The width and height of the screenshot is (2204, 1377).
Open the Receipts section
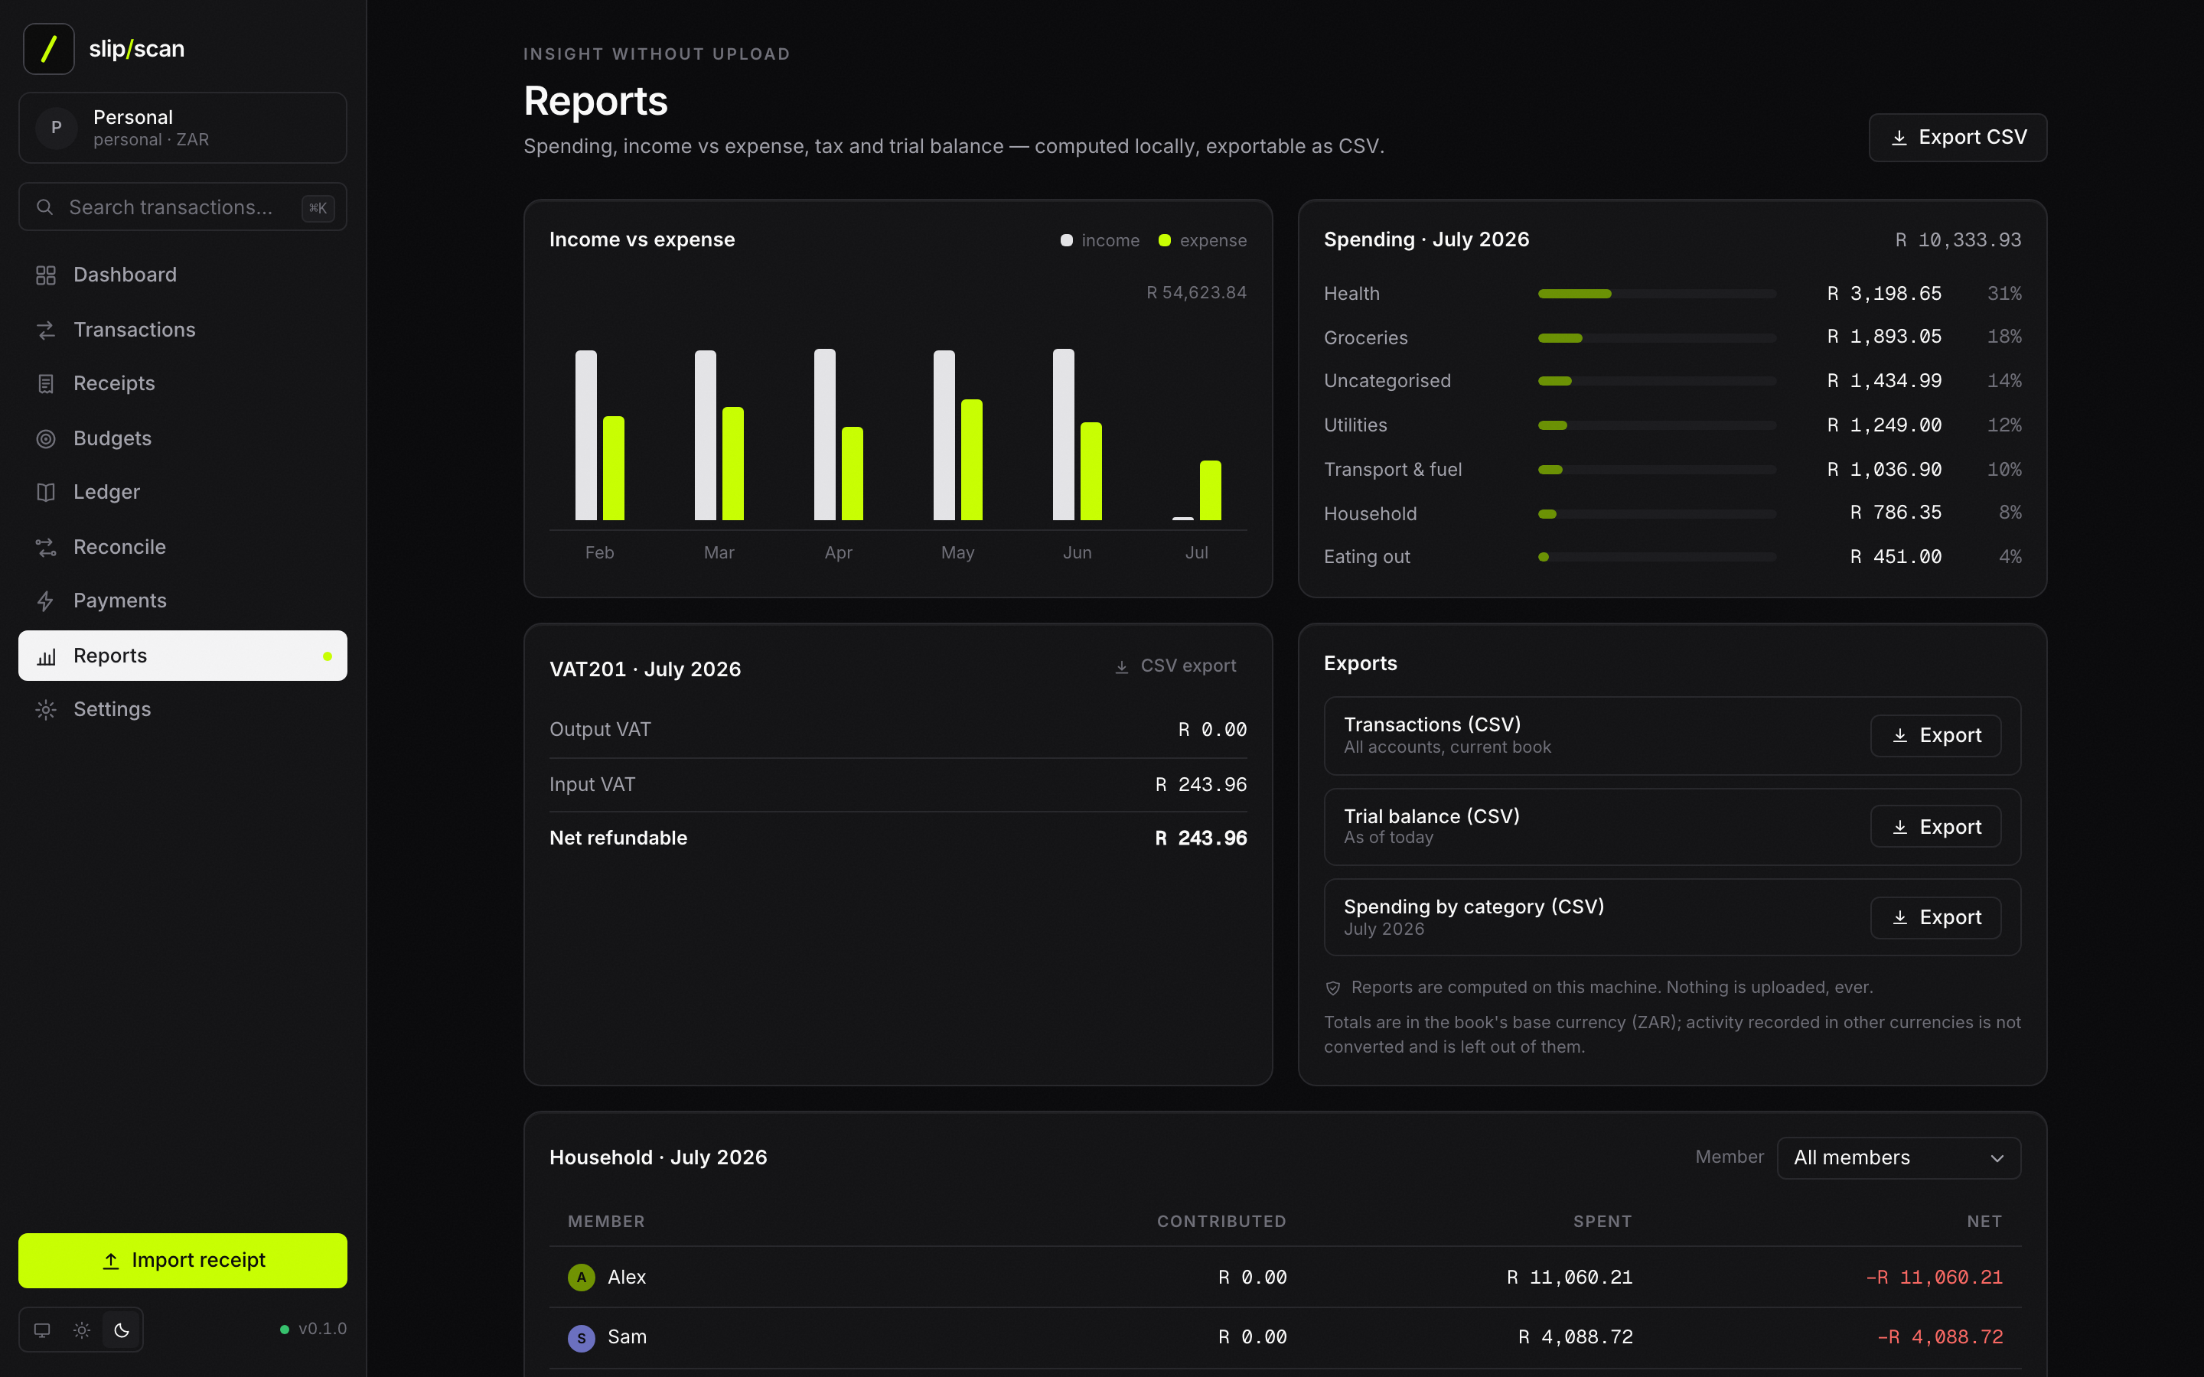(182, 383)
